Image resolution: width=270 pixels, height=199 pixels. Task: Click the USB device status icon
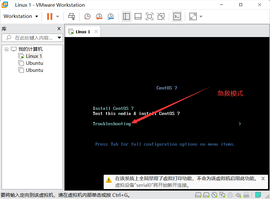pos(246,195)
